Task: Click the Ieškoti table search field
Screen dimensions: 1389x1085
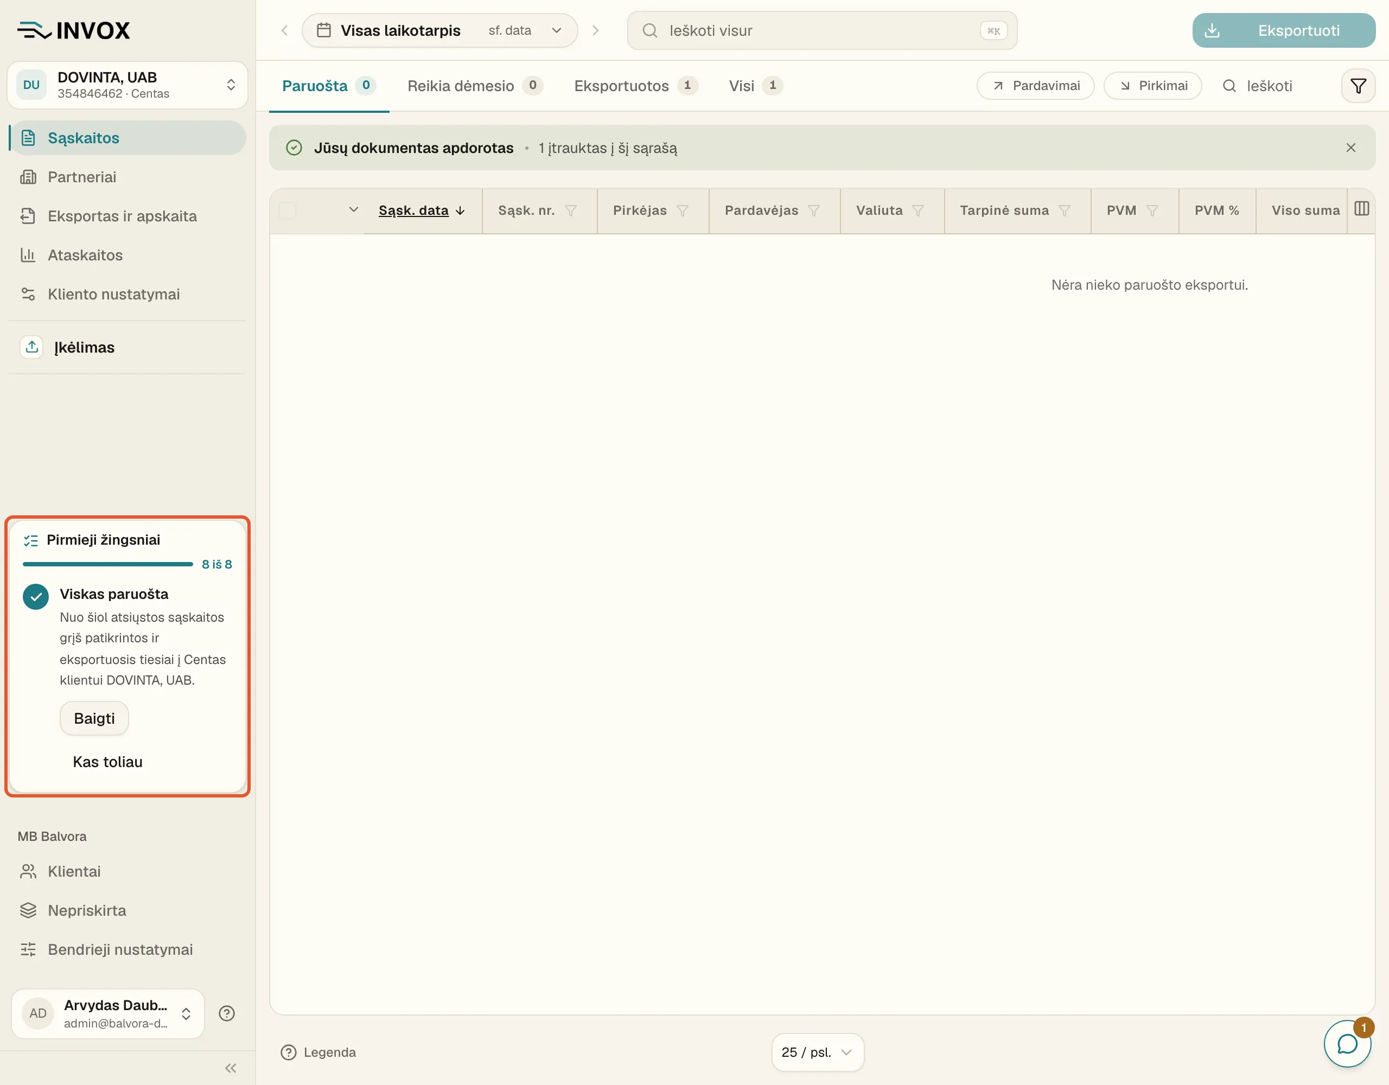Action: coord(1269,86)
